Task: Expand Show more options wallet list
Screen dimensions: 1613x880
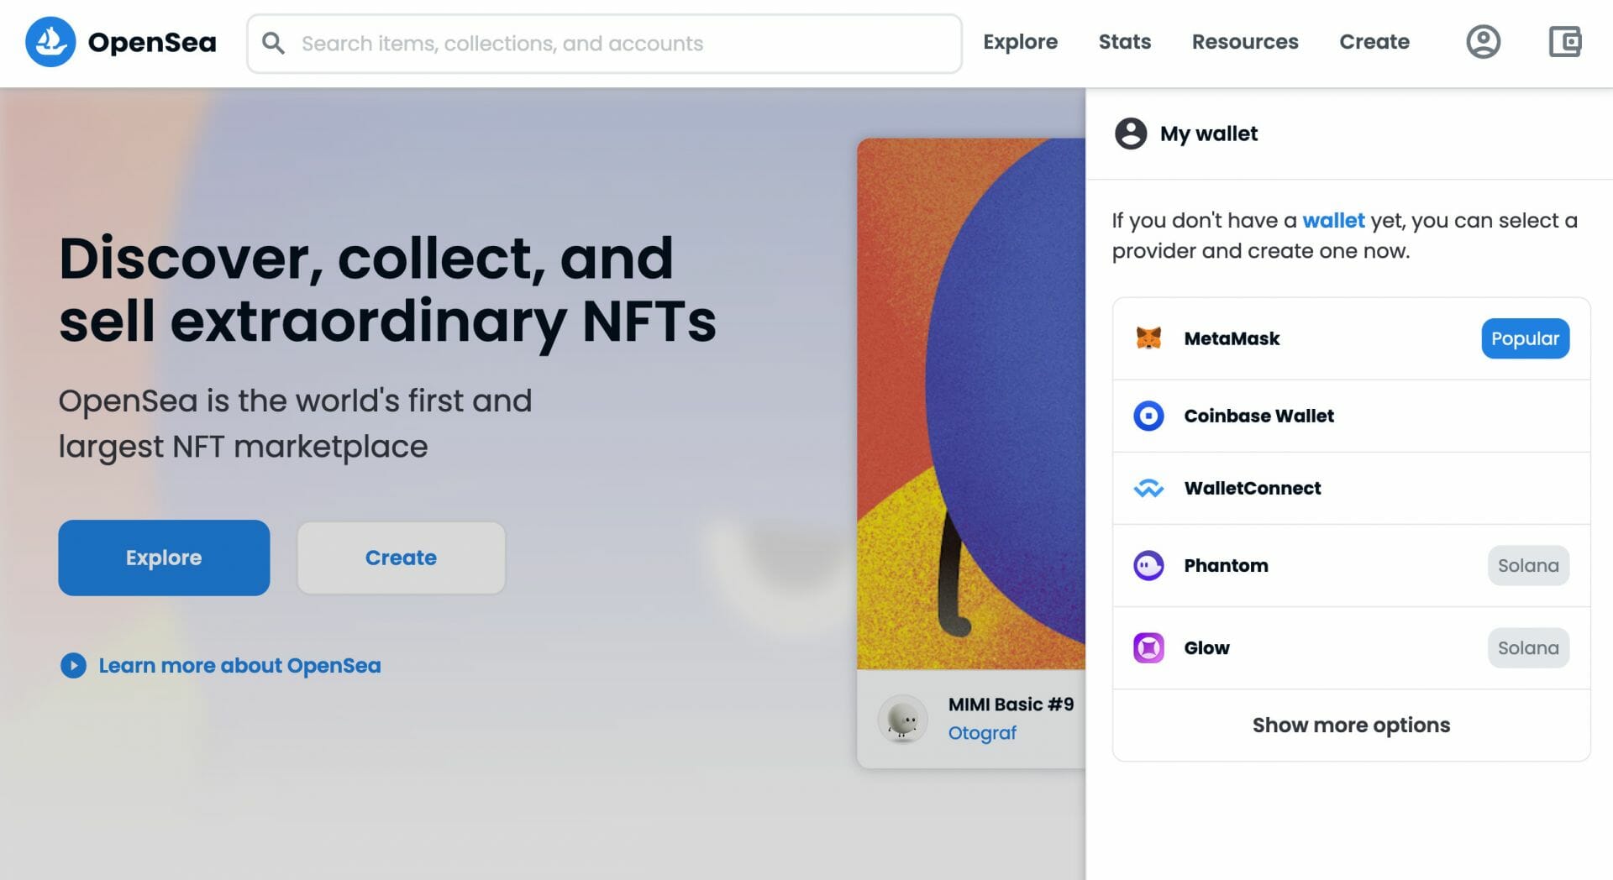Action: tap(1351, 725)
